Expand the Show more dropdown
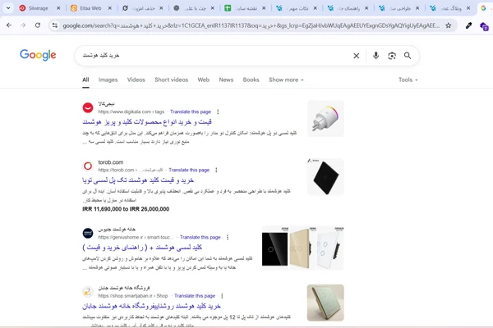Viewport: 493px width, 328px height. pos(286,80)
